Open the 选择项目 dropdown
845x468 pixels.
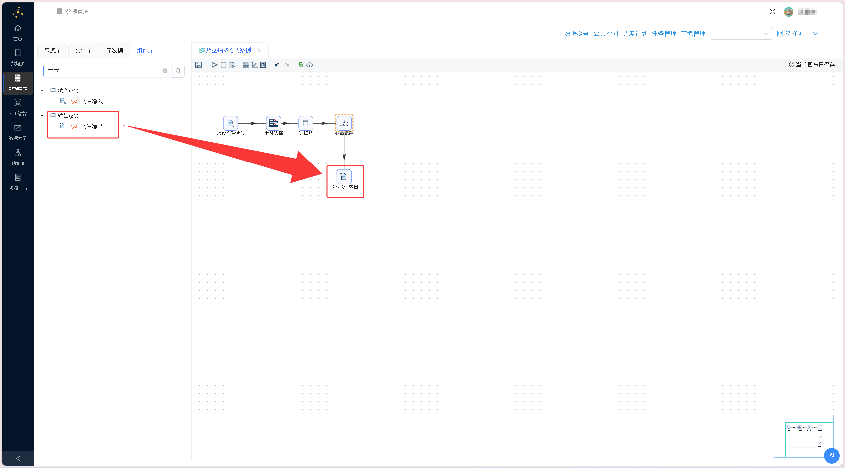(797, 34)
